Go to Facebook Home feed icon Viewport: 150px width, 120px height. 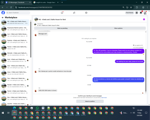(62, 13)
